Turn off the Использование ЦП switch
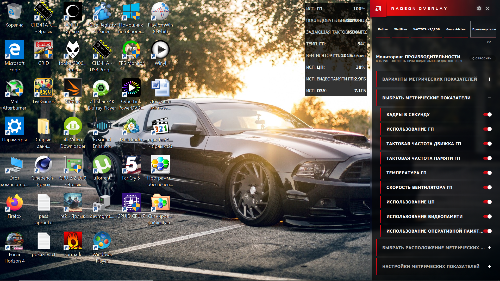The height and width of the screenshot is (281, 500). point(487,202)
